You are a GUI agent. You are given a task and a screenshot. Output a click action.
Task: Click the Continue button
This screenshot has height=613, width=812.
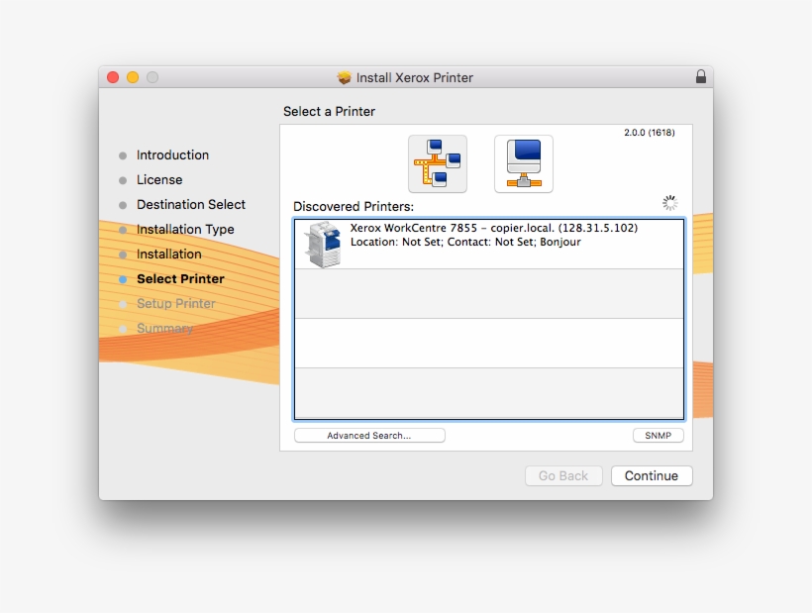pos(651,475)
